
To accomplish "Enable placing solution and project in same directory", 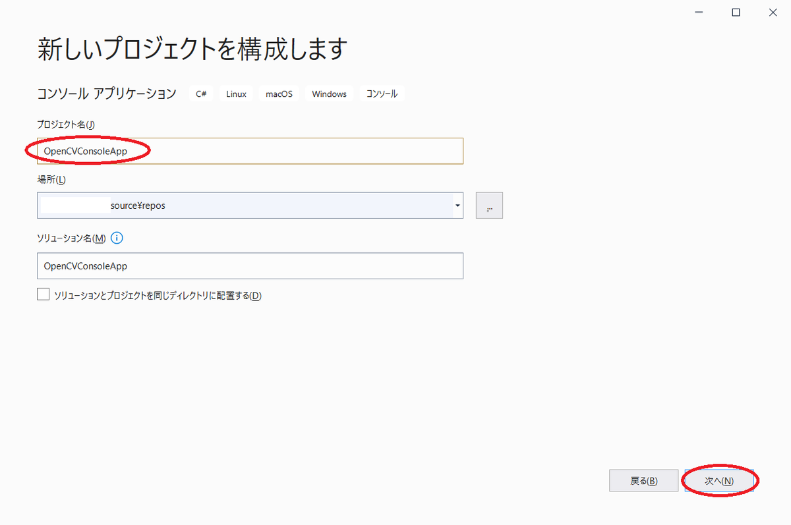I will [43, 293].
